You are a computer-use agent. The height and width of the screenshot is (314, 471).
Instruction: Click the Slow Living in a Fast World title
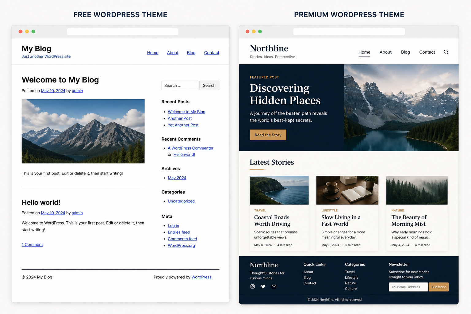(341, 221)
